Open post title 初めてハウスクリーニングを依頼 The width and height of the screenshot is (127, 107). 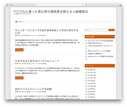33,89
